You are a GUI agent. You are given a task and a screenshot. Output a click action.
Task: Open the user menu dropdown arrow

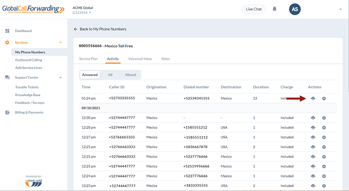[340, 9]
